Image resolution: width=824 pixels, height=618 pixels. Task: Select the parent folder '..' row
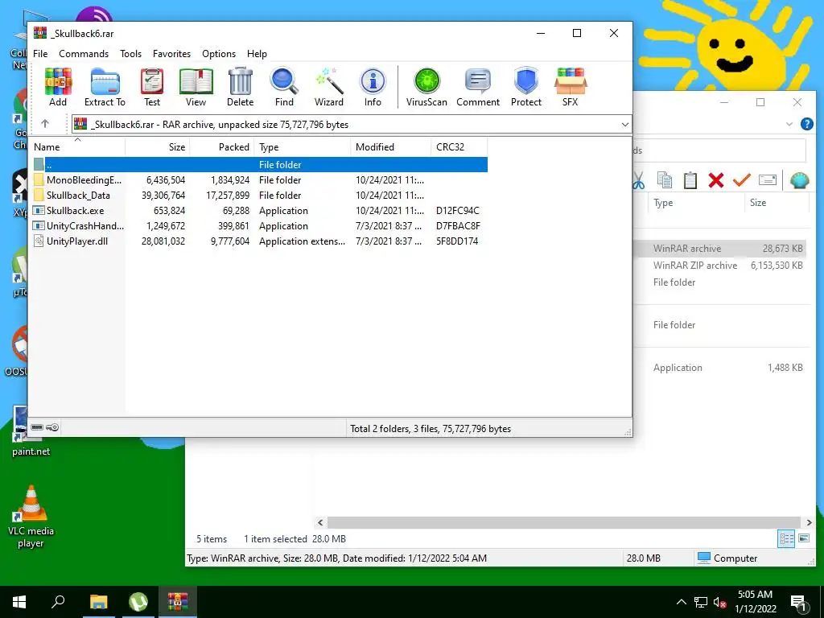[260, 164]
